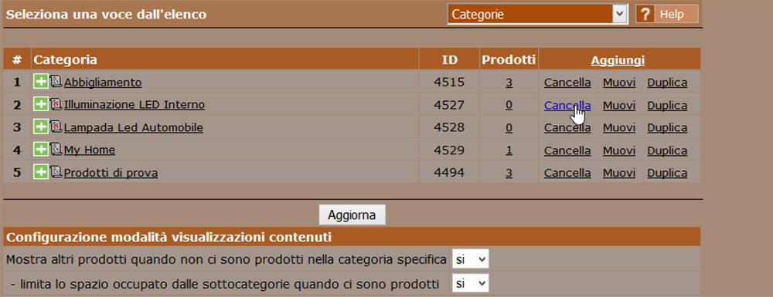Click red-marked page icon for Illuminazione LED Interno
The height and width of the screenshot is (297, 773).
[56, 104]
